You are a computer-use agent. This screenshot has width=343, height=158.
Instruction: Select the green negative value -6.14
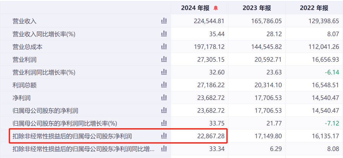point(332,72)
